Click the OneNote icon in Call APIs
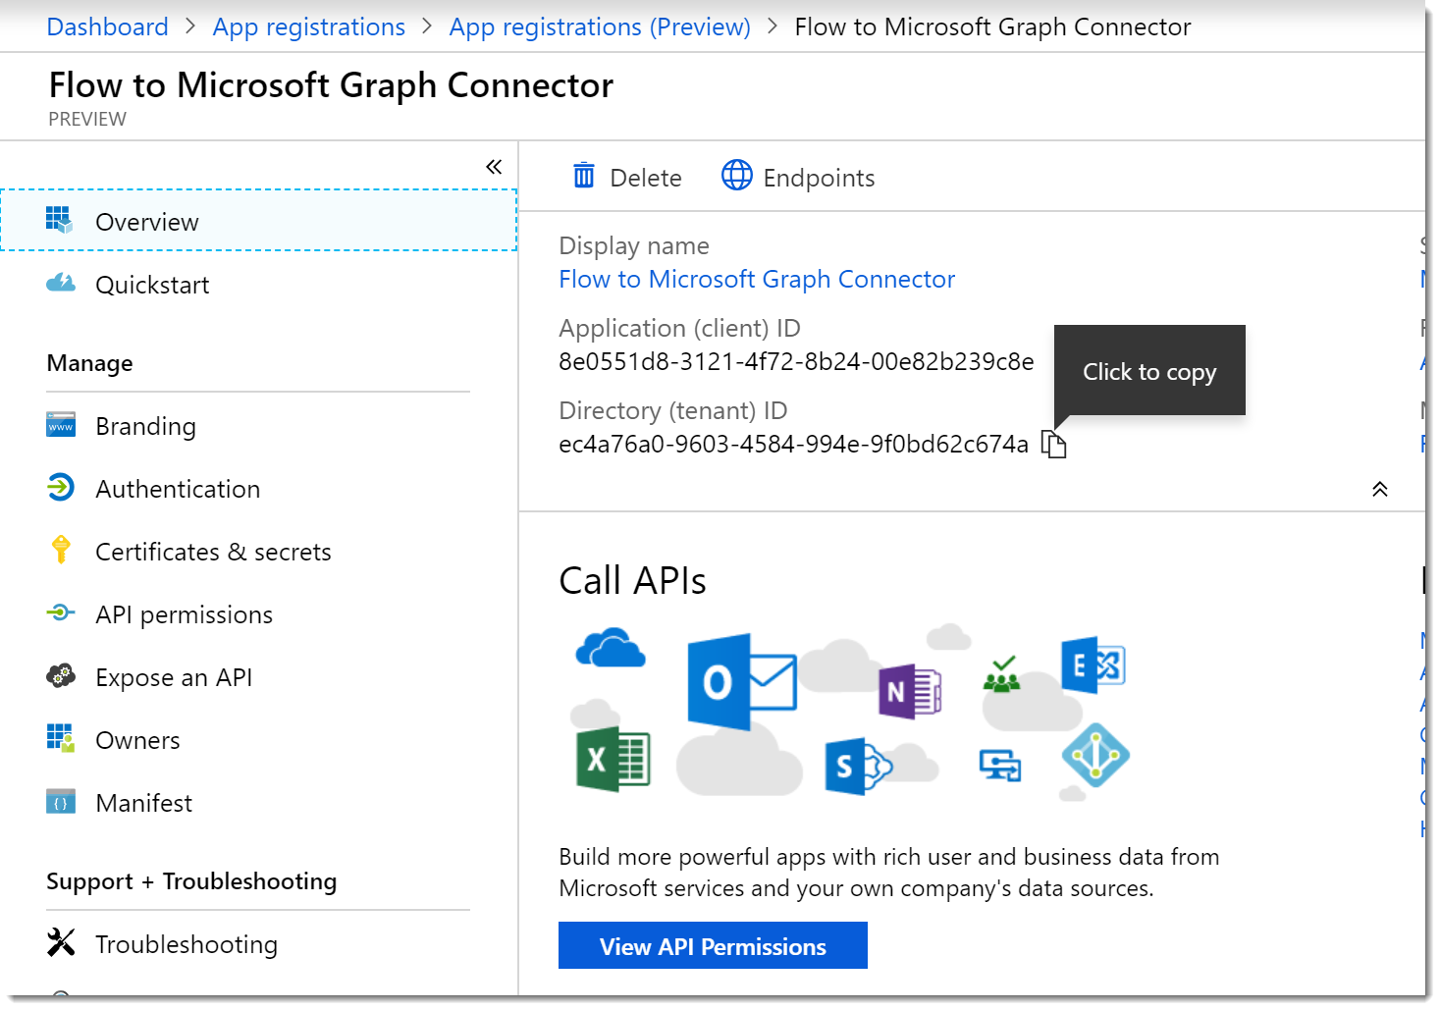This screenshot has height=1010, width=1440. click(x=910, y=692)
